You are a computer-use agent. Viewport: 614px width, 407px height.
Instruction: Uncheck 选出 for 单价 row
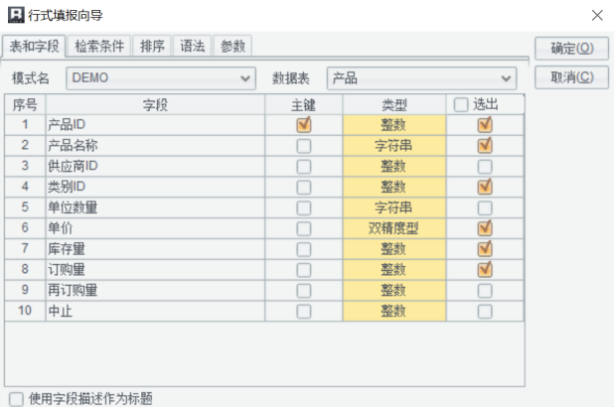click(485, 228)
